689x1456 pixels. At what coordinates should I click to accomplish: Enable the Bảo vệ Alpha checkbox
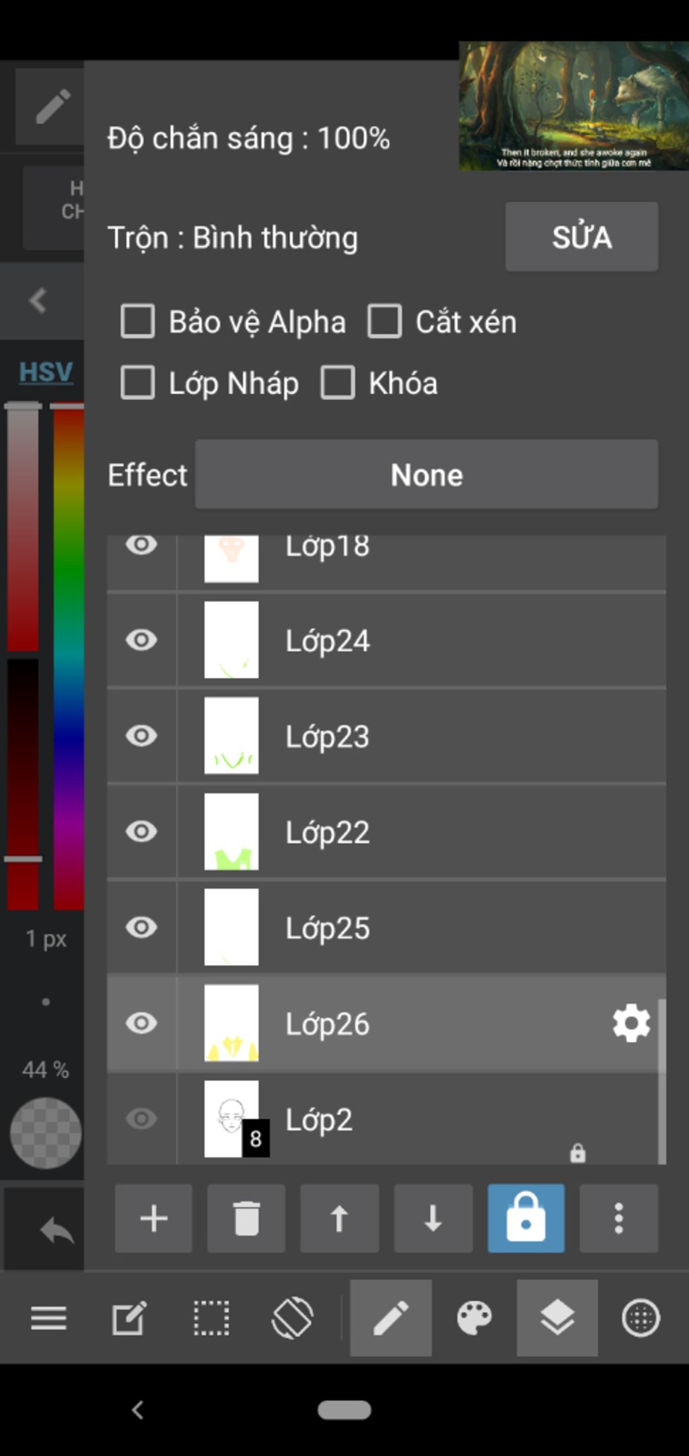tap(138, 321)
